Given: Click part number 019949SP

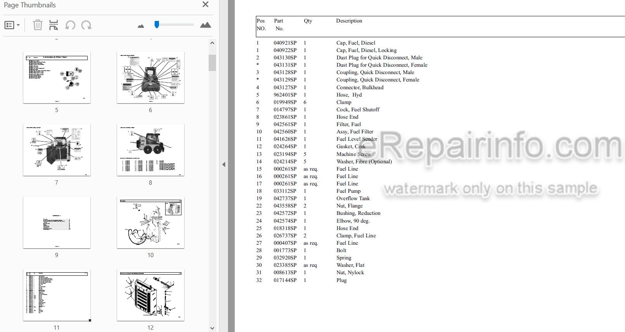Looking at the screenshot, I should 285,102.
